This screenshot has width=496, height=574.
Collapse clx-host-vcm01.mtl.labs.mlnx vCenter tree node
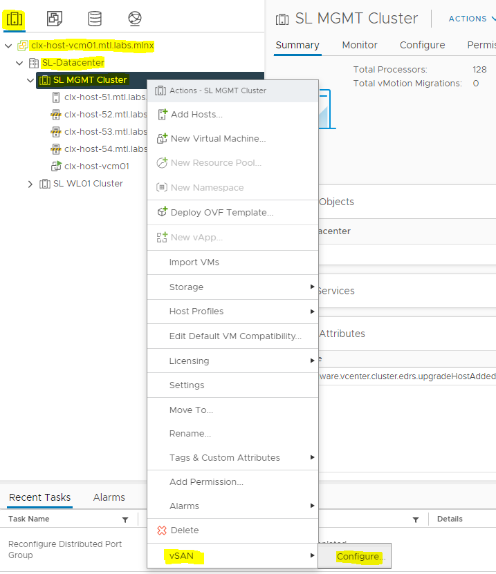point(8,46)
